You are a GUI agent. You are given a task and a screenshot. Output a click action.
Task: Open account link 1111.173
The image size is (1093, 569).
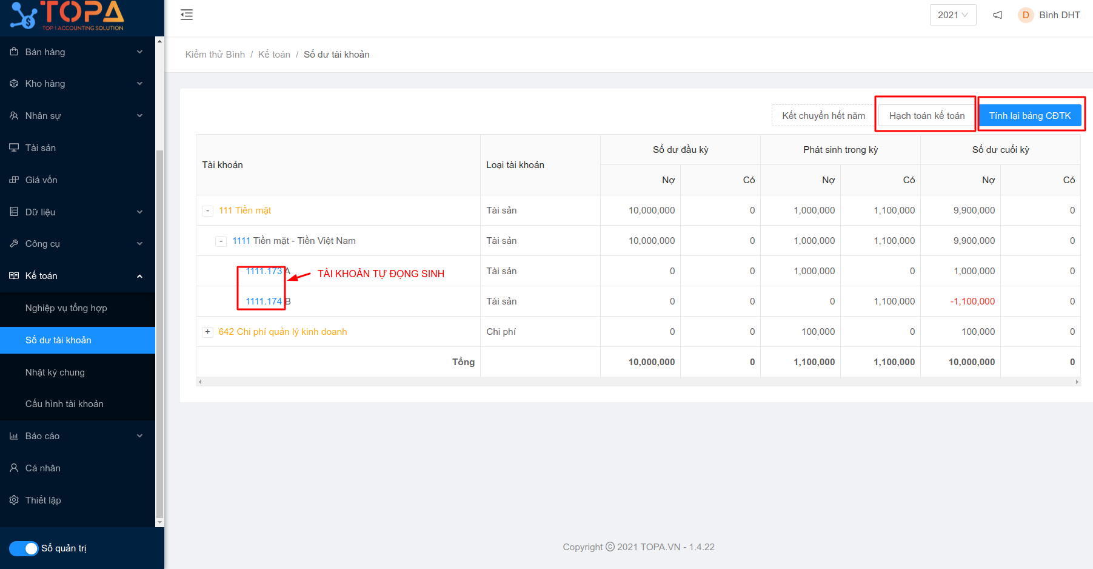[x=264, y=271]
